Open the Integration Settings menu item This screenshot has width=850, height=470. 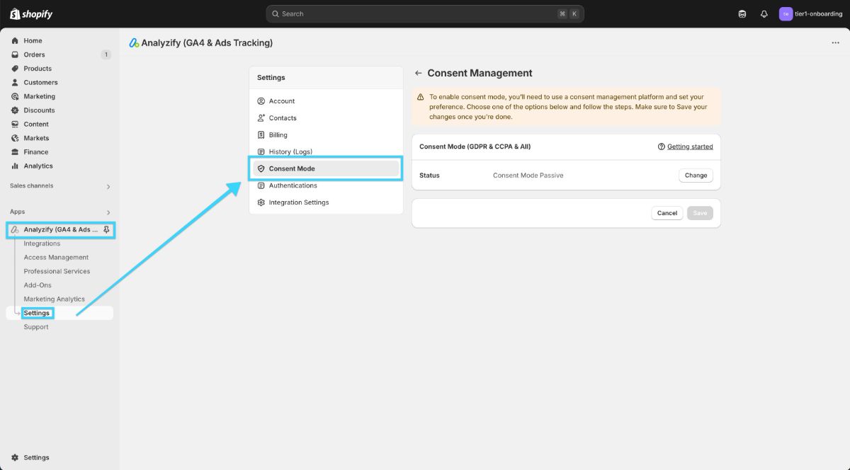pyautogui.click(x=326, y=202)
